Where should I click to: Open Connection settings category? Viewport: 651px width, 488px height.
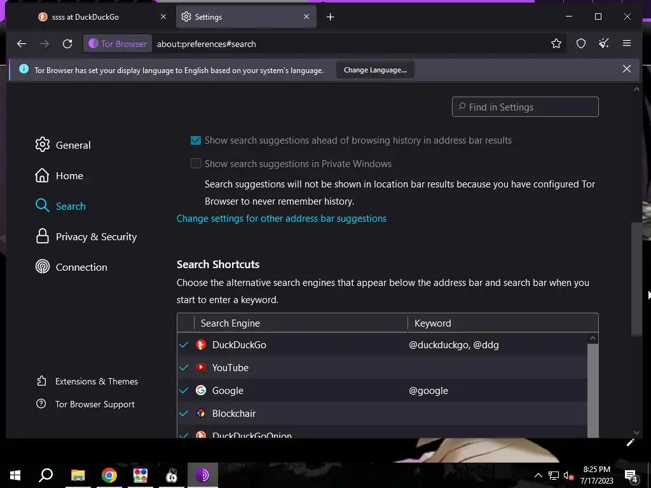point(71,267)
